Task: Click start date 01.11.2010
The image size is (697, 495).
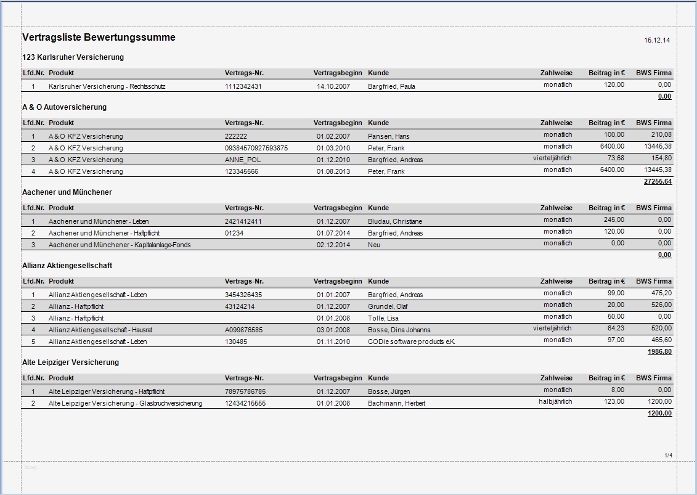Action: pos(333,342)
